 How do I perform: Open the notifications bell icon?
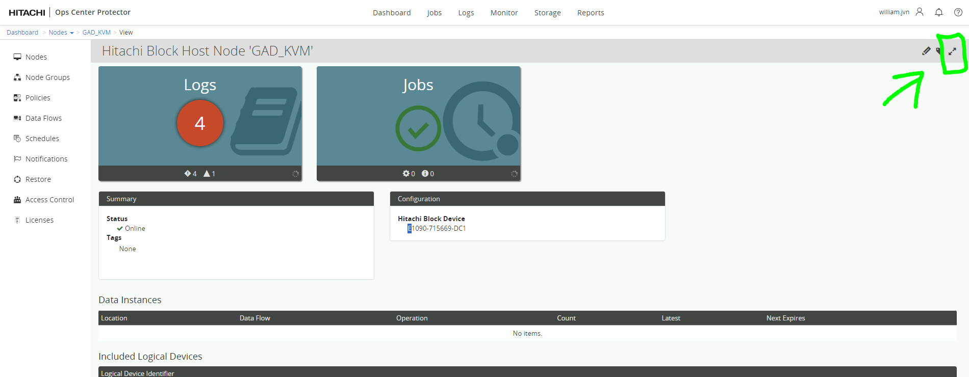pos(939,12)
